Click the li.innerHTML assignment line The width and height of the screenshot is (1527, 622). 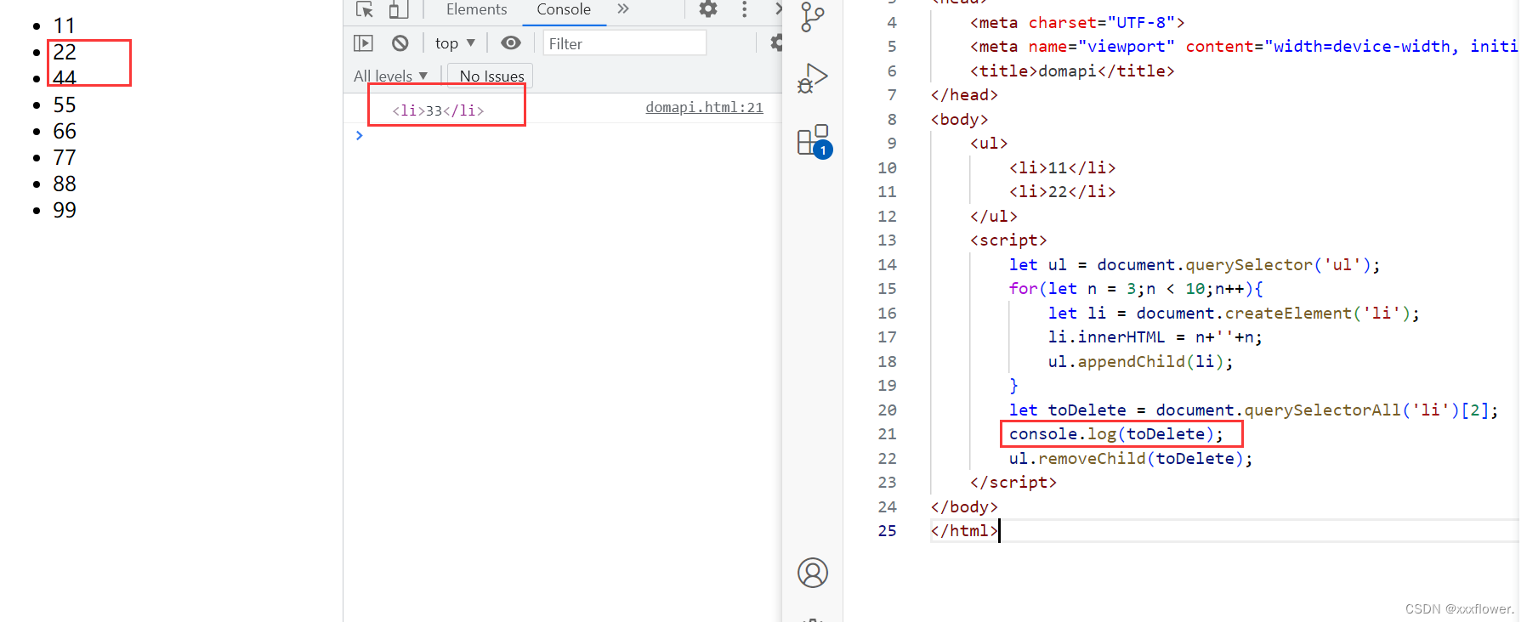1155,337
